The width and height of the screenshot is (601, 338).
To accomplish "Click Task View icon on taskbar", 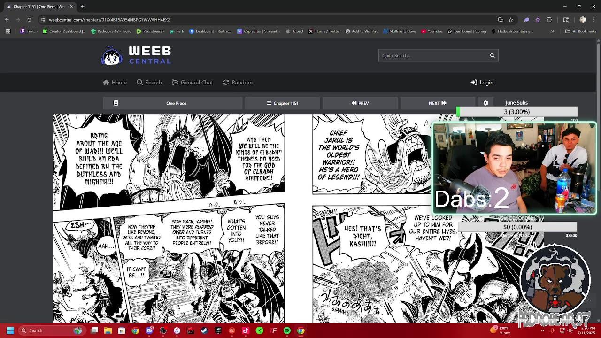I will [x=94, y=330].
